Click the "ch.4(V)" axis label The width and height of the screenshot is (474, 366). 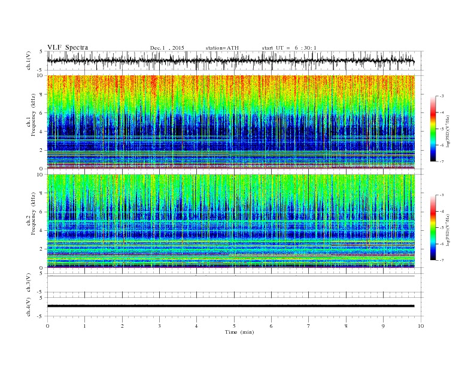pos(29,307)
